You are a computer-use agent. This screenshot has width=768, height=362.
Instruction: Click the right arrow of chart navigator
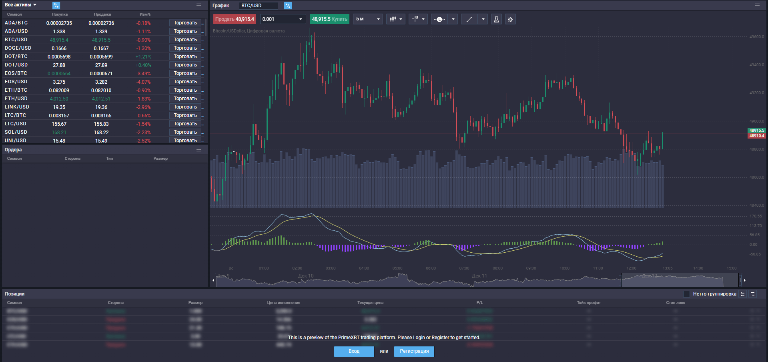tap(744, 280)
